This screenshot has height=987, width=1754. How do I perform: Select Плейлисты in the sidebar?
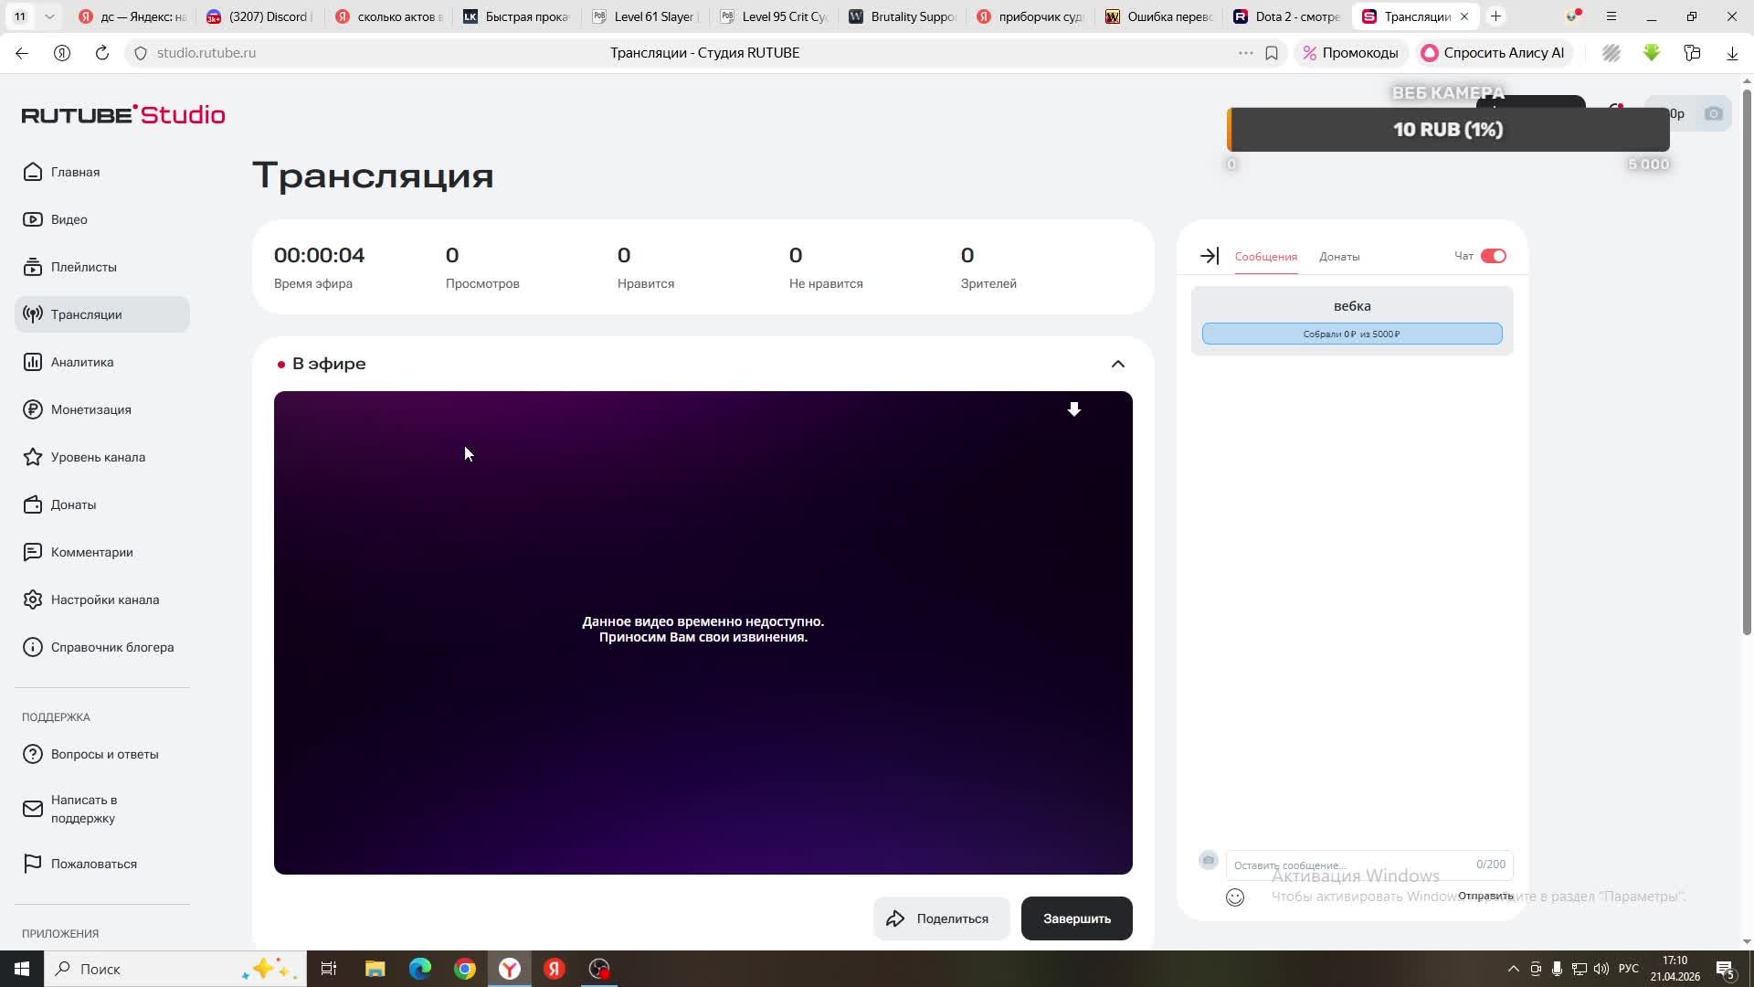point(83,267)
